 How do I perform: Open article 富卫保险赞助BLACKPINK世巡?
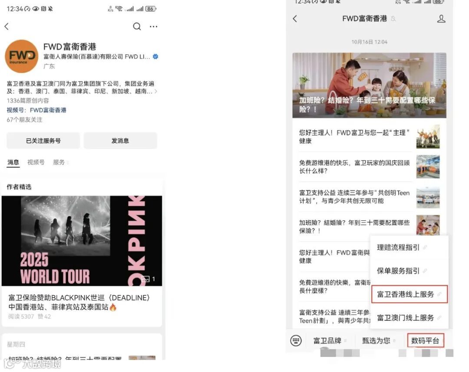pos(79,302)
